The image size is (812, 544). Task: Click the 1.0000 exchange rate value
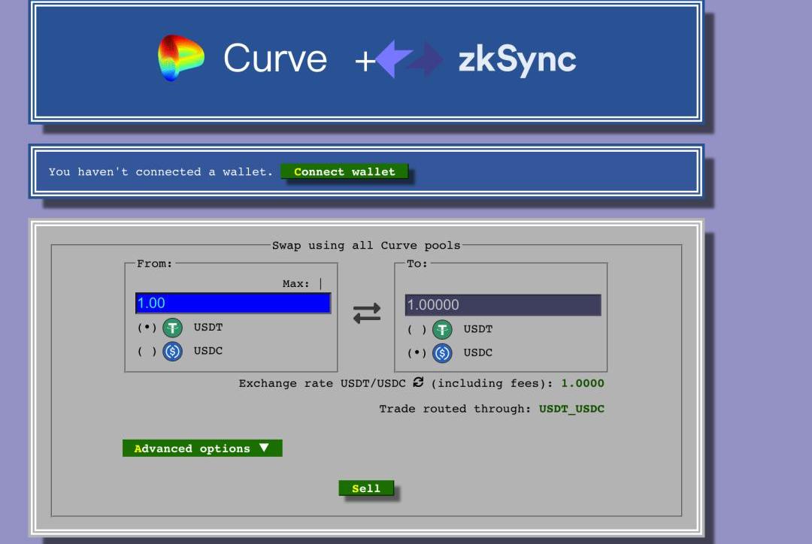point(583,383)
